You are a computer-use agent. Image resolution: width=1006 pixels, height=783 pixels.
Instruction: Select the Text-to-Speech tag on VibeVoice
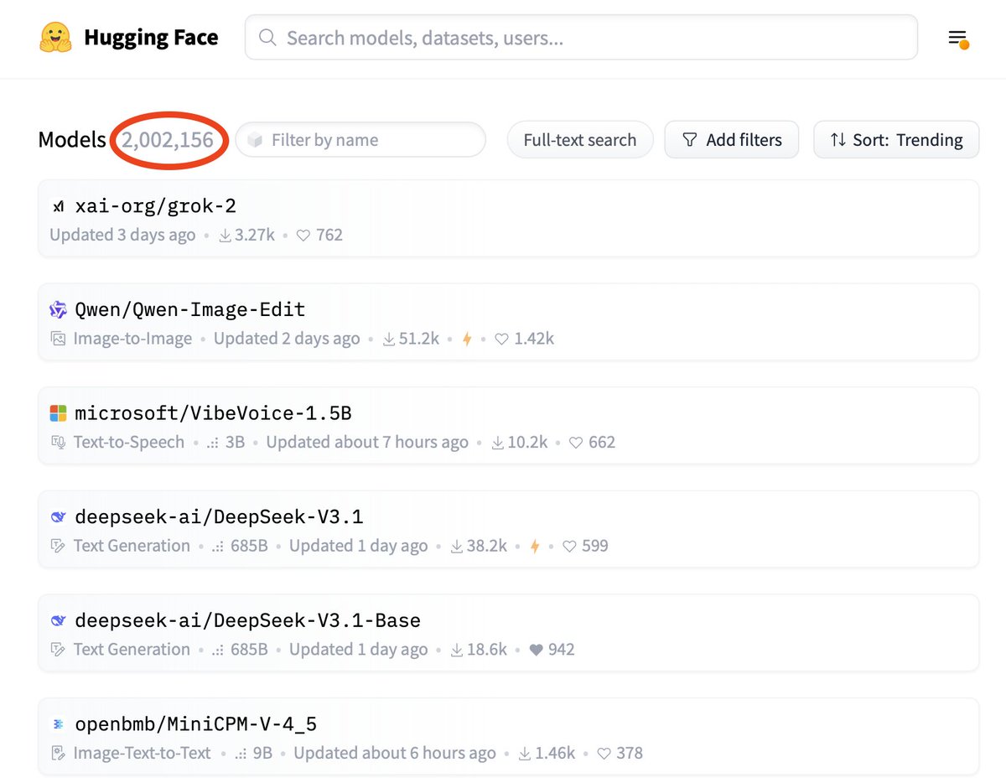128,442
